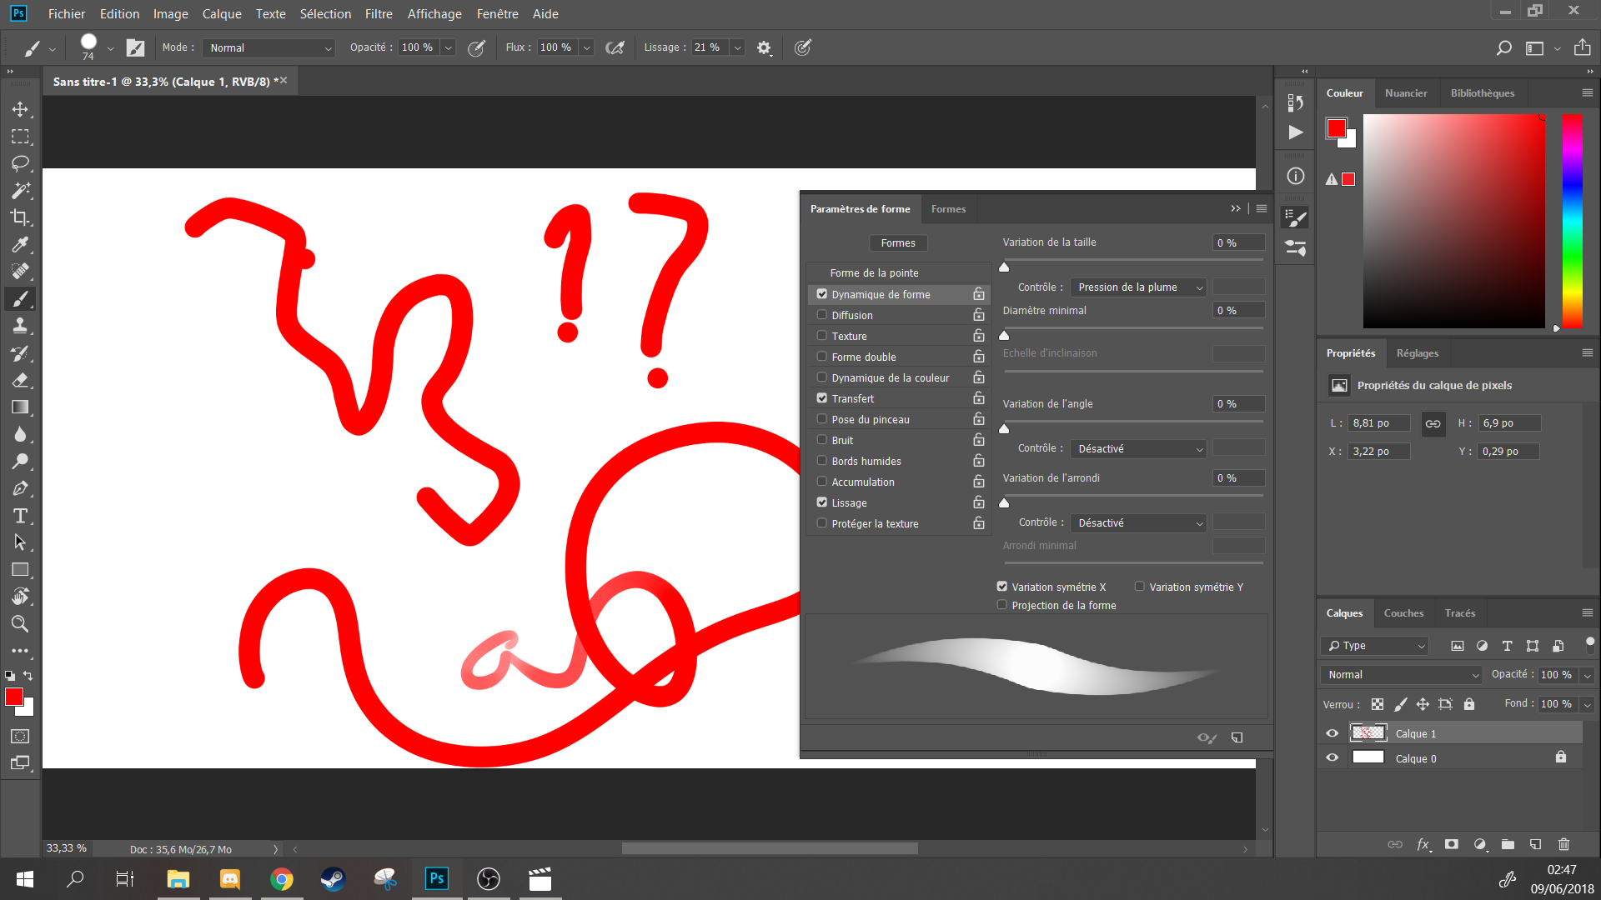Open the Mode blending dropdown
This screenshot has height=900, width=1601.
tap(268, 47)
